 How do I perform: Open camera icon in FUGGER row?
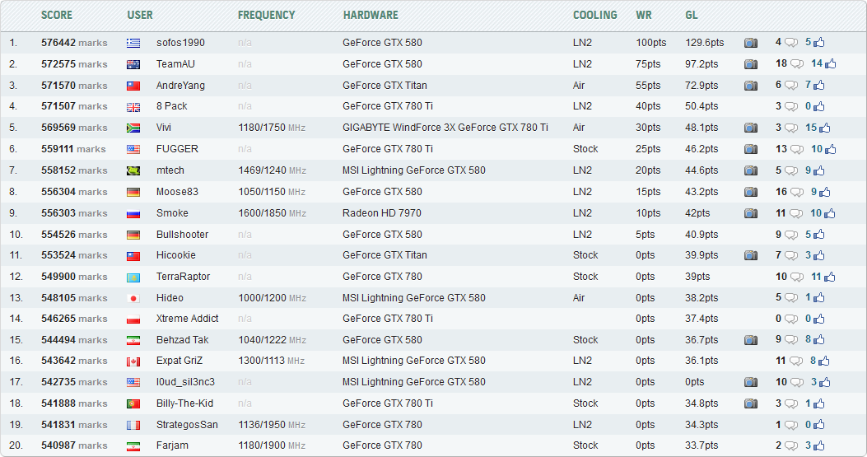[750, 149]
